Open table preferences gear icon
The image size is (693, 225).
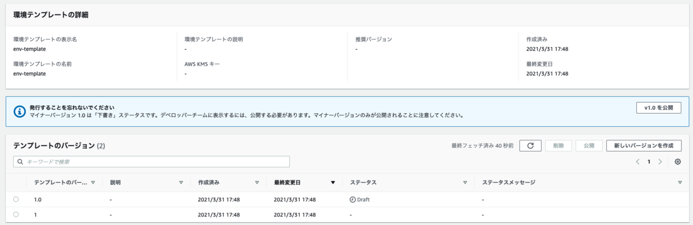[x=677, y=162]
